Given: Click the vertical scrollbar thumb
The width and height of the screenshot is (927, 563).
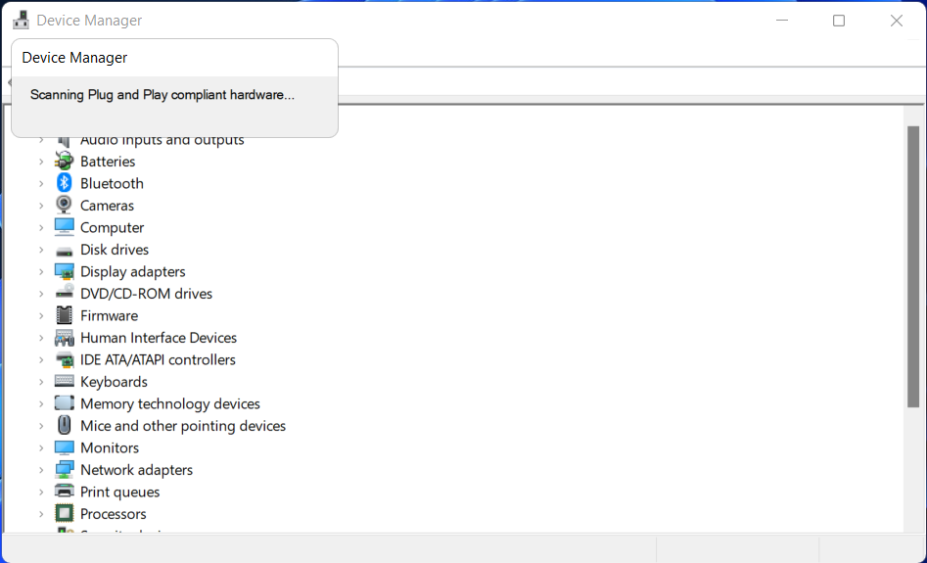Looking at the screenshot, I should pos(913,266).
